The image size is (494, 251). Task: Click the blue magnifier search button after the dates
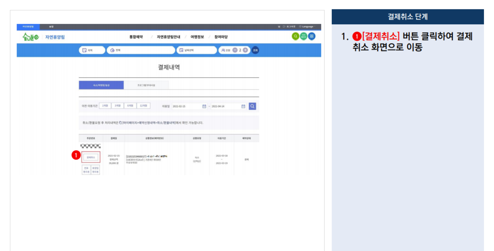click(252, 106)
